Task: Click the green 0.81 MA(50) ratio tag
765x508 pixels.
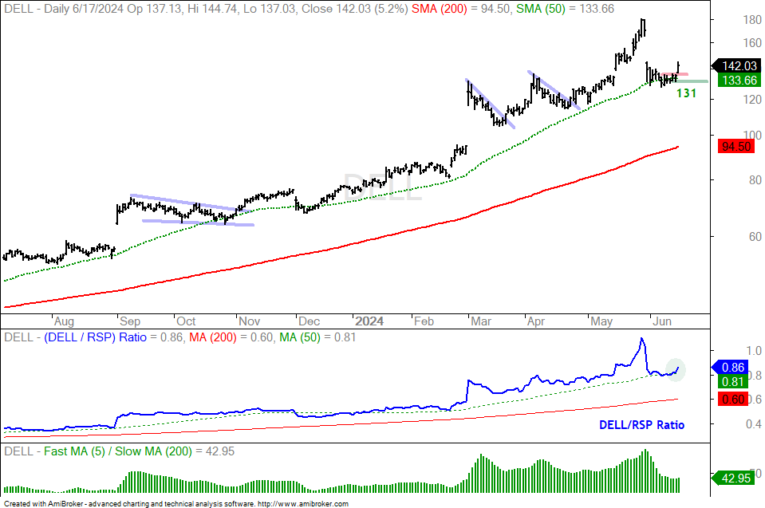Action: 732,381
